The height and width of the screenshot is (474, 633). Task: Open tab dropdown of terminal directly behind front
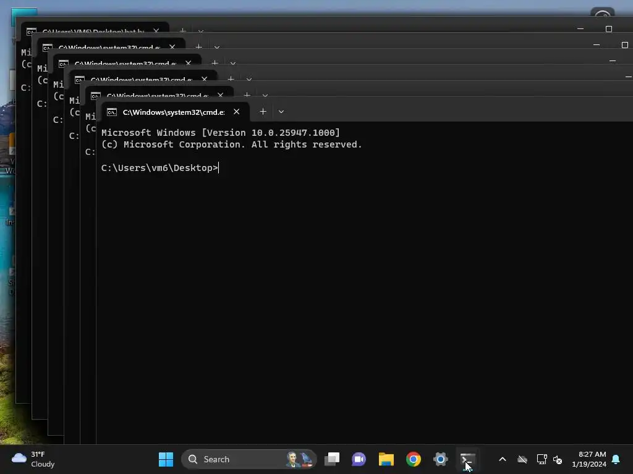click(265, 96)
